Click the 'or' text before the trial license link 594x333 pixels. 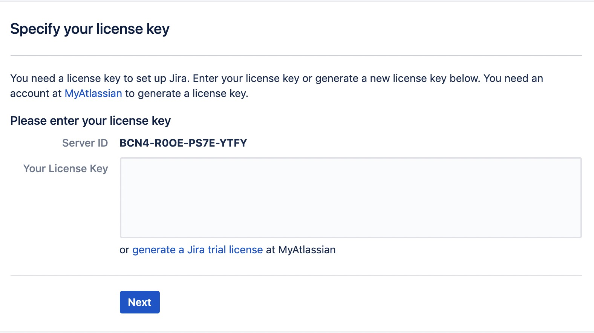[x=124, y=250]
